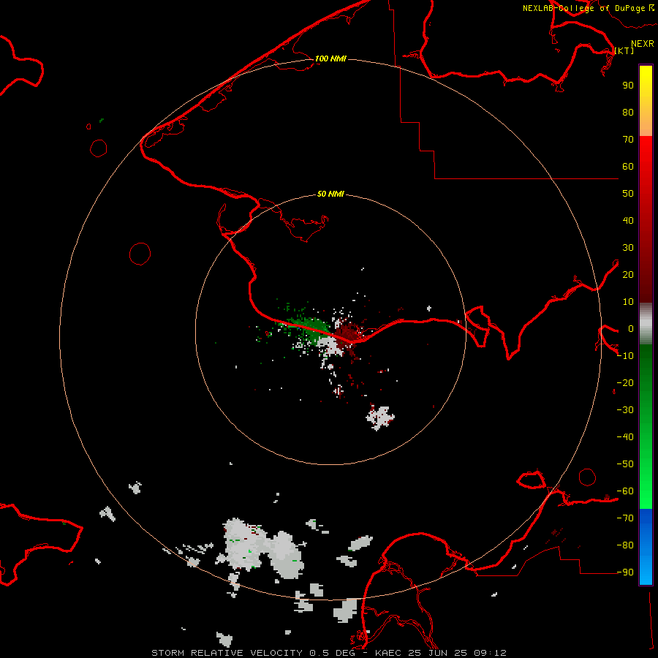
Task: Select the 30 value on the velocity scale
Action: click(628, 248)
